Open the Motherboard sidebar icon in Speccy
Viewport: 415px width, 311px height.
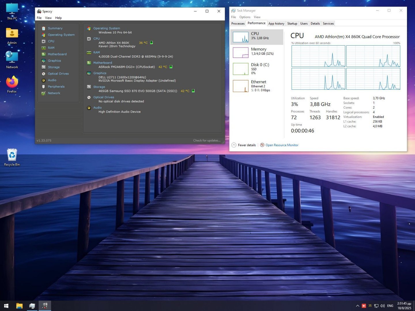coord(44,54)
